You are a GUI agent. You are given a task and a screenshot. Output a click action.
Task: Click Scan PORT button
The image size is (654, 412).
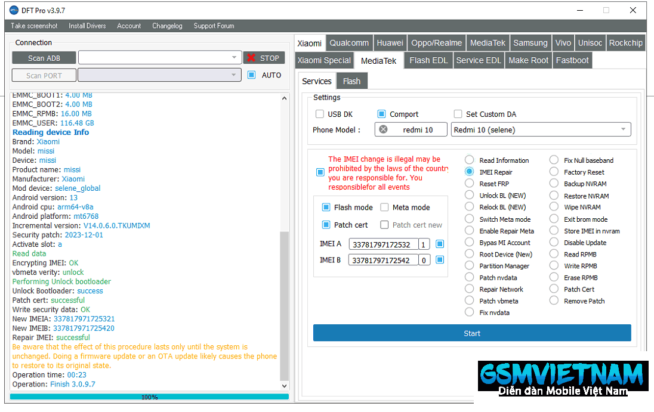(44, 75)
